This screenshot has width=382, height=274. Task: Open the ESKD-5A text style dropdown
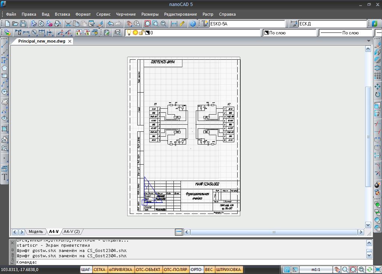pyautogui.click(x=247, y=24)
